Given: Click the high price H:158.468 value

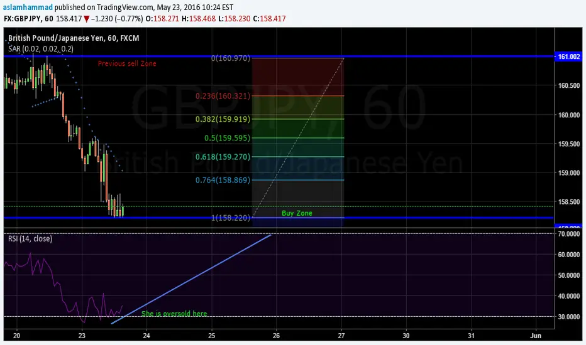Looking at the screenshot, I should pos(199,19).
